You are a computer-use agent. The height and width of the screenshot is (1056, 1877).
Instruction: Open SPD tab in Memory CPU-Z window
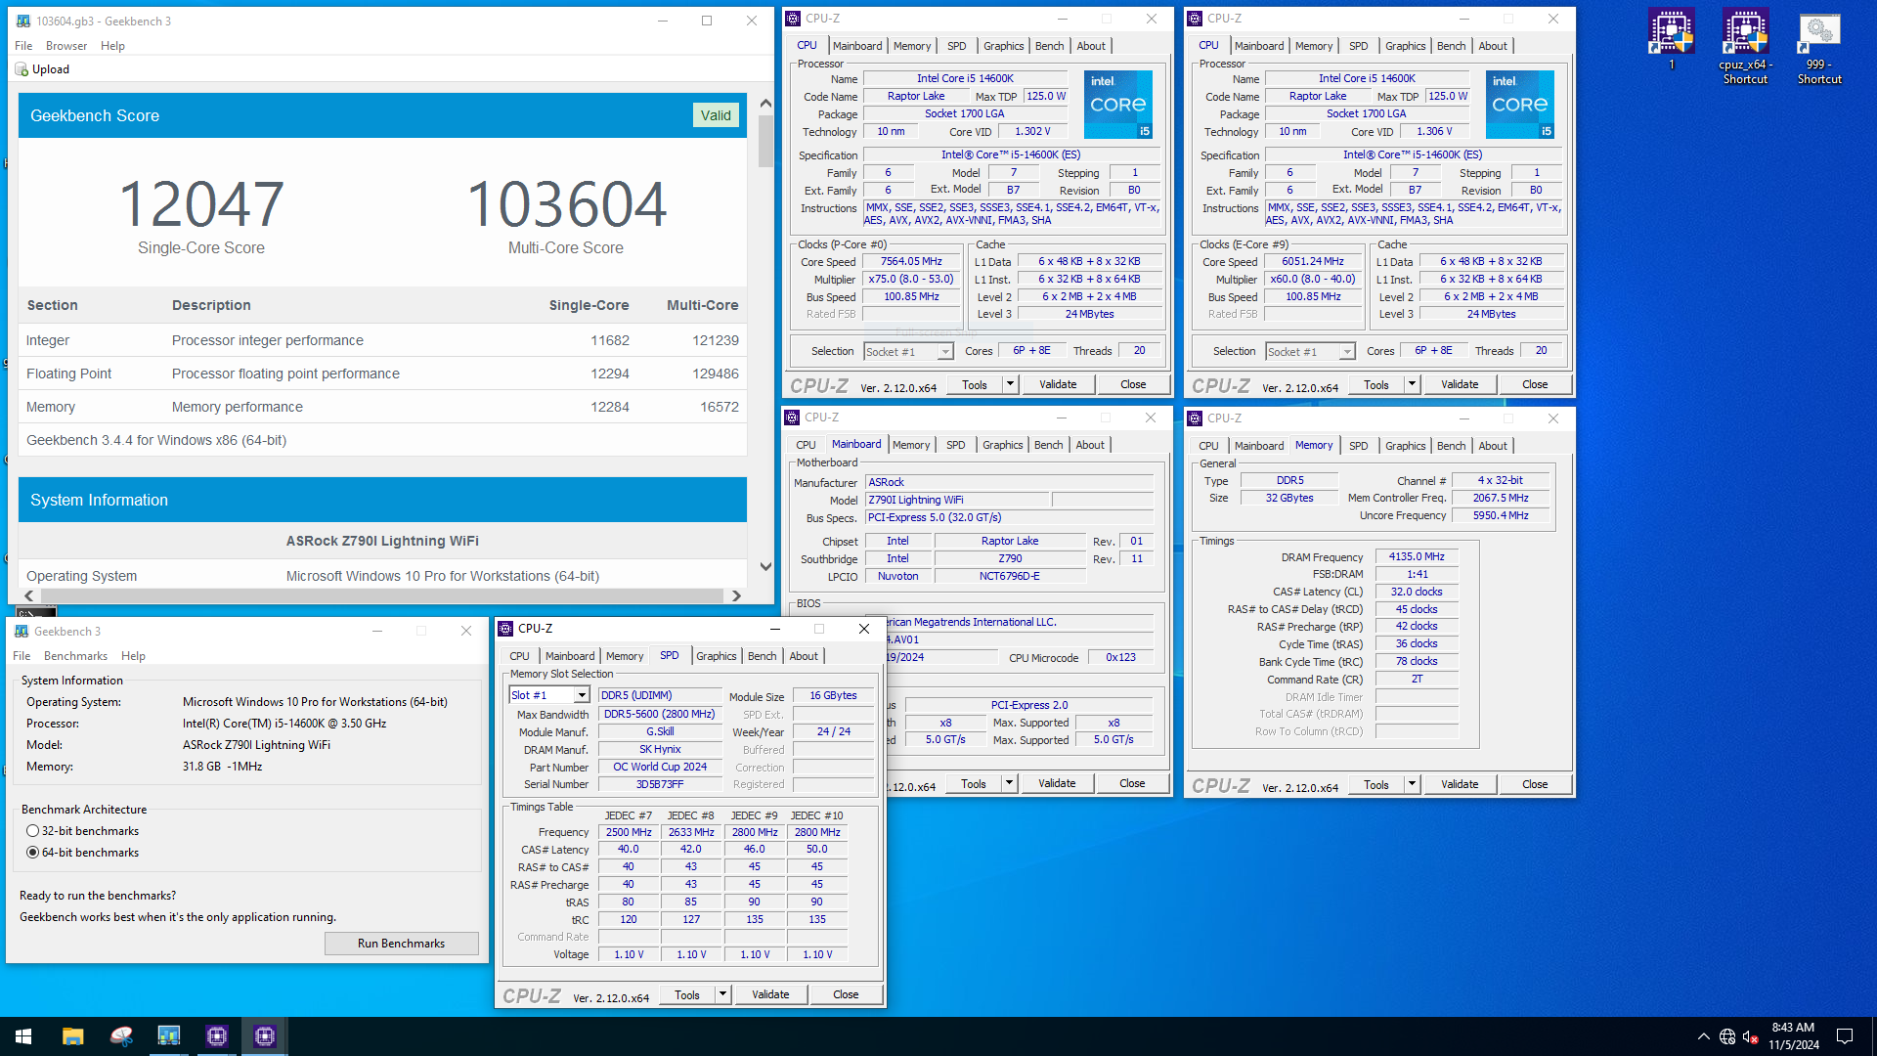[1358, 446]
